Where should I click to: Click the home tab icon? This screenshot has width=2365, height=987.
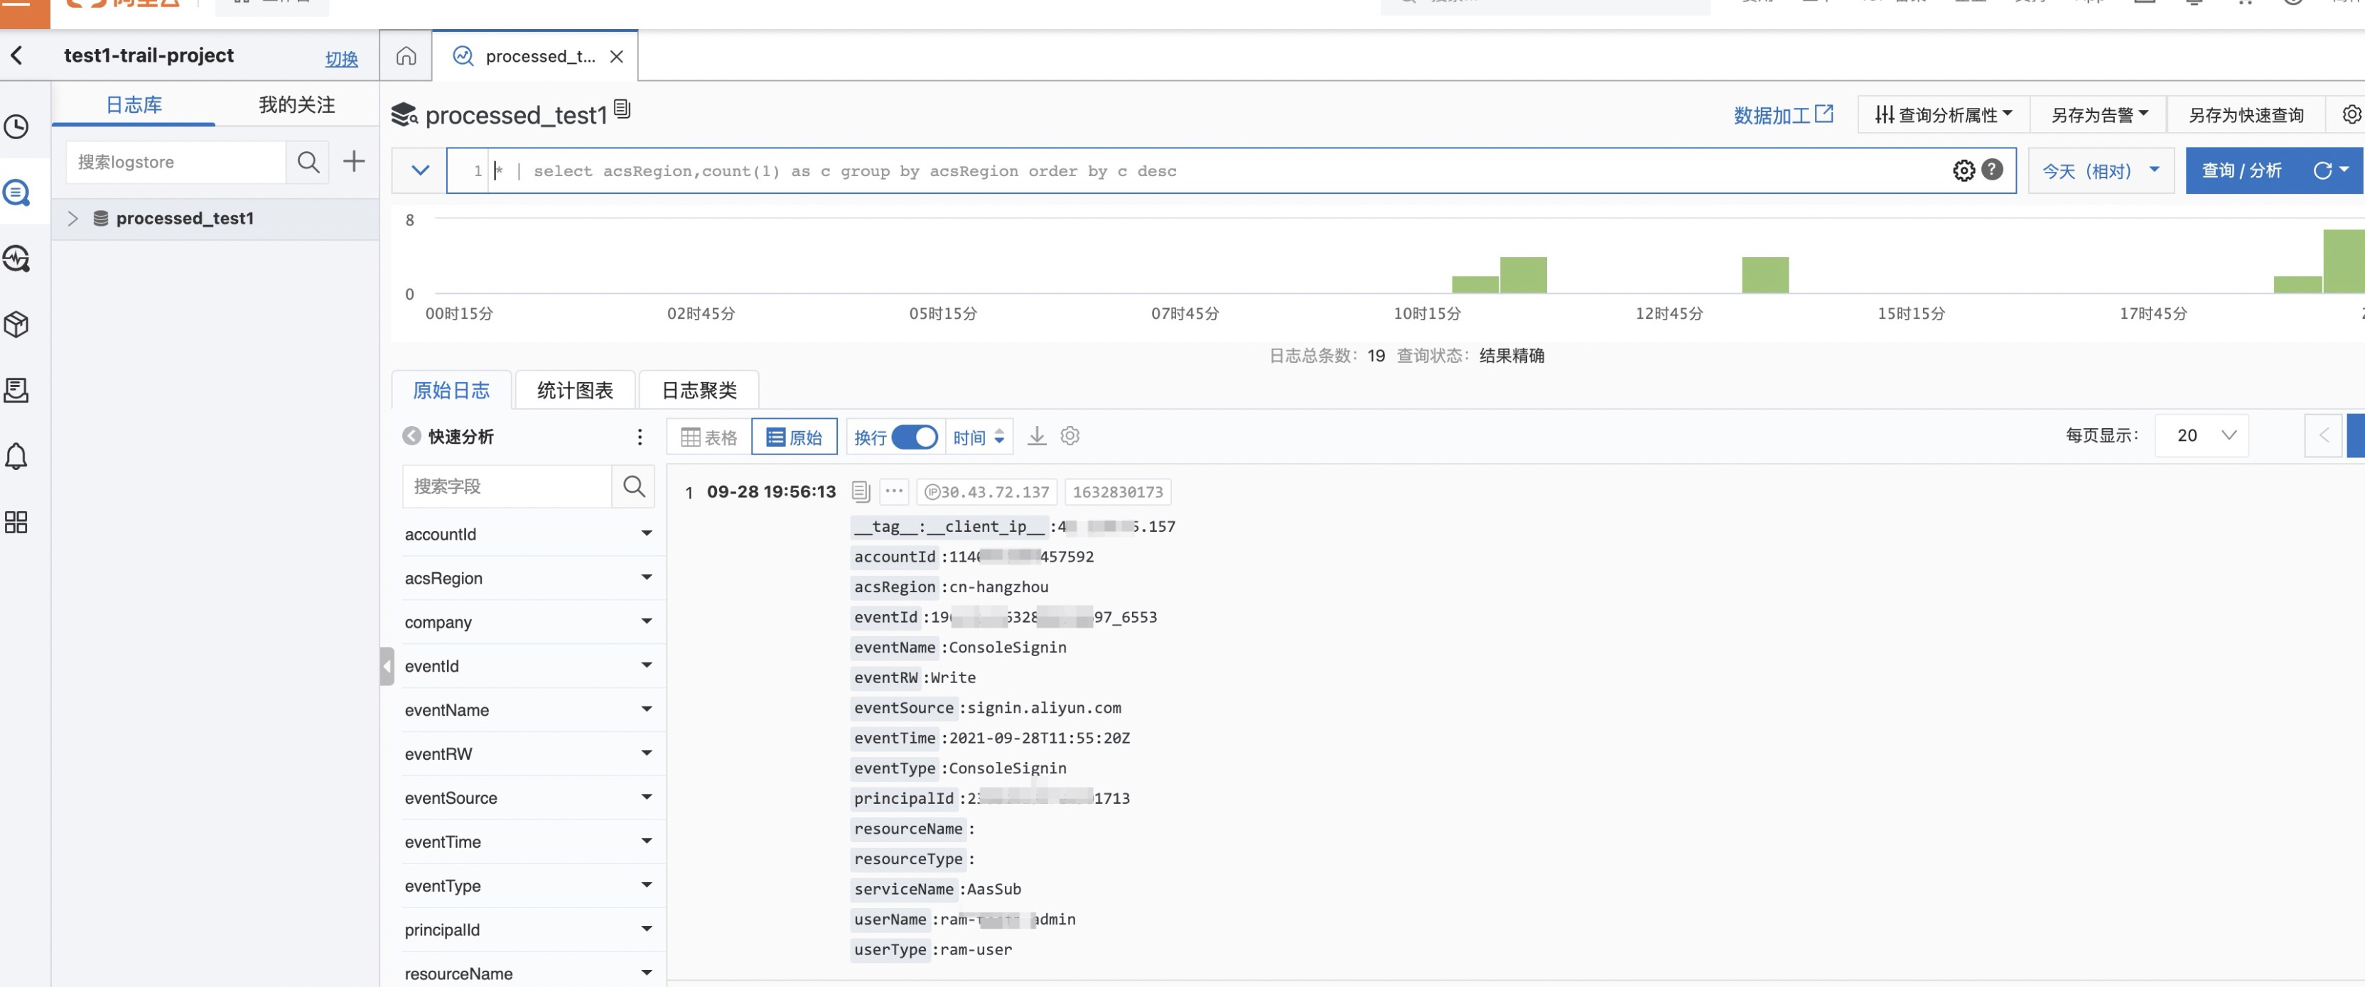(406, 57)
